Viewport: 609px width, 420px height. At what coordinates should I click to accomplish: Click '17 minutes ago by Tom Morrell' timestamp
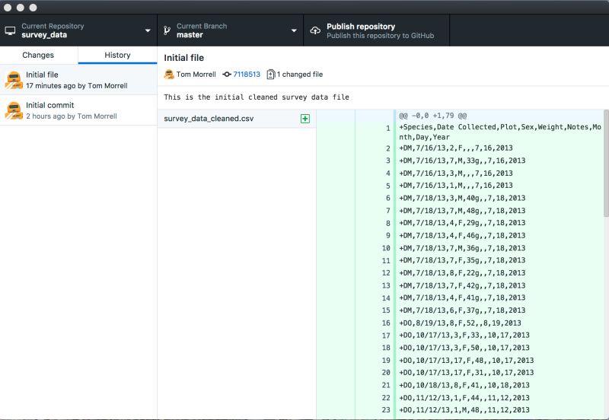click(x=77, y=86)
